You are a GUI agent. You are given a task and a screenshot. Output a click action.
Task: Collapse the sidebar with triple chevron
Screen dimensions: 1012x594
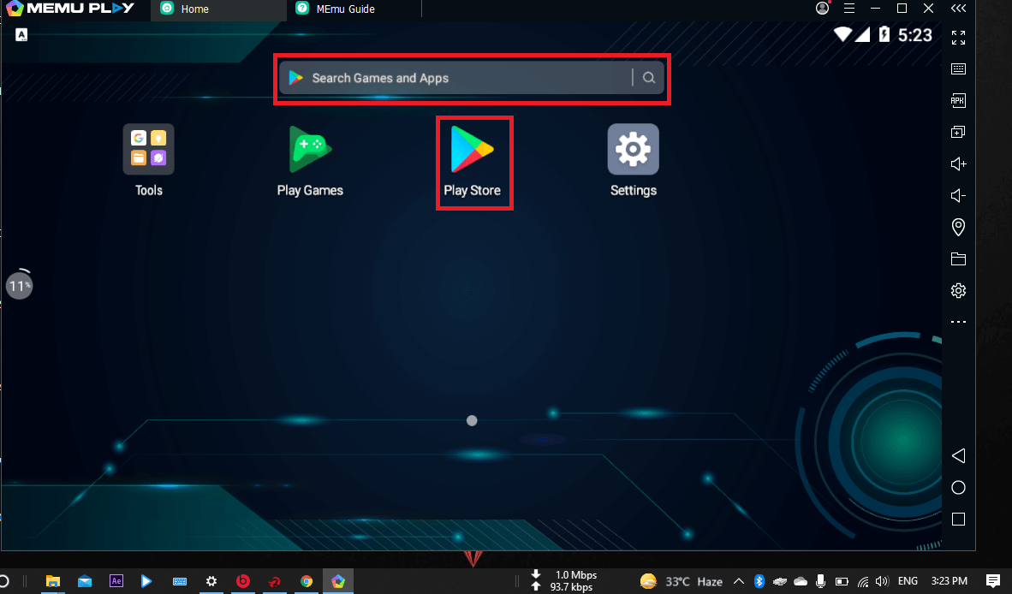(958, 9)
